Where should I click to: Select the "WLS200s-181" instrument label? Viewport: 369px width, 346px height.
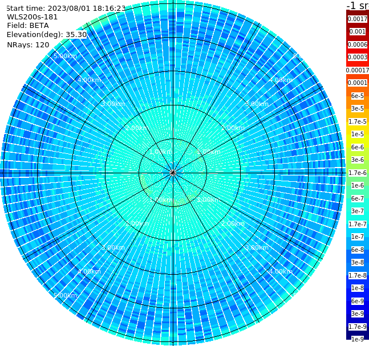pyautogui.click(x=33, y=17)
